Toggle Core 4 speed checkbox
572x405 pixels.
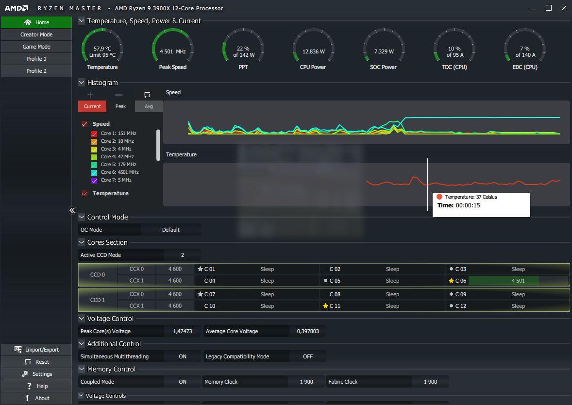pos(94,157)
